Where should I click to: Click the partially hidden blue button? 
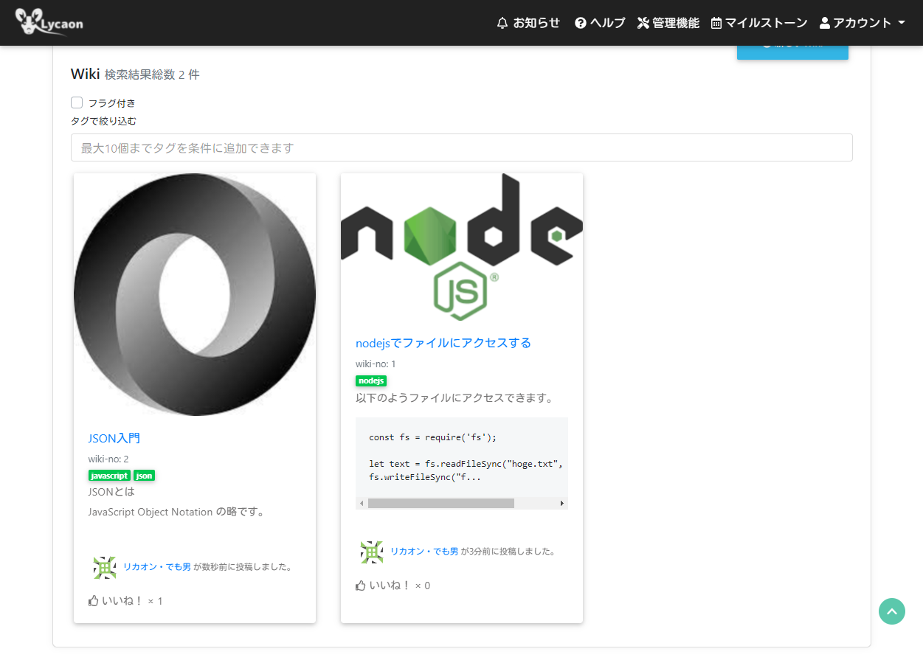(792, 51)
